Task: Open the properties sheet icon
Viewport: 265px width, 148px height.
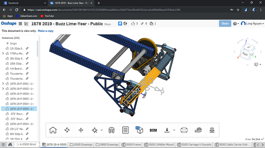Action: (125, 130)
